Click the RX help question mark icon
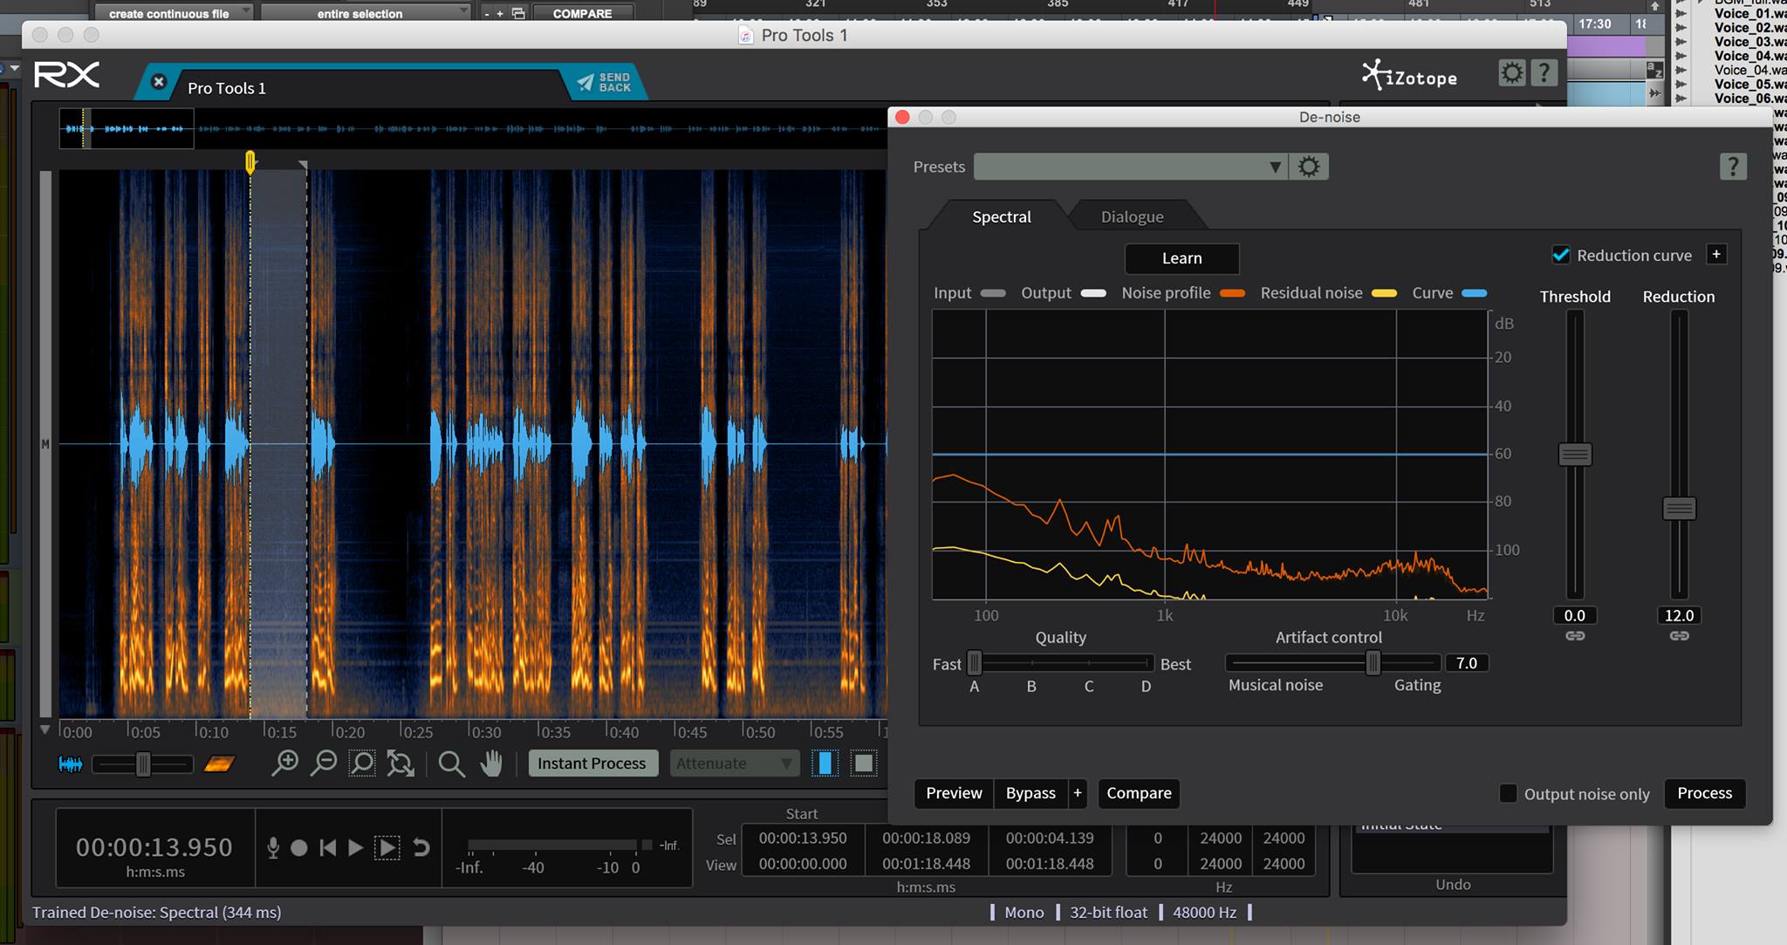This screenshot has width=1787, height=945. click(1544, 72)
